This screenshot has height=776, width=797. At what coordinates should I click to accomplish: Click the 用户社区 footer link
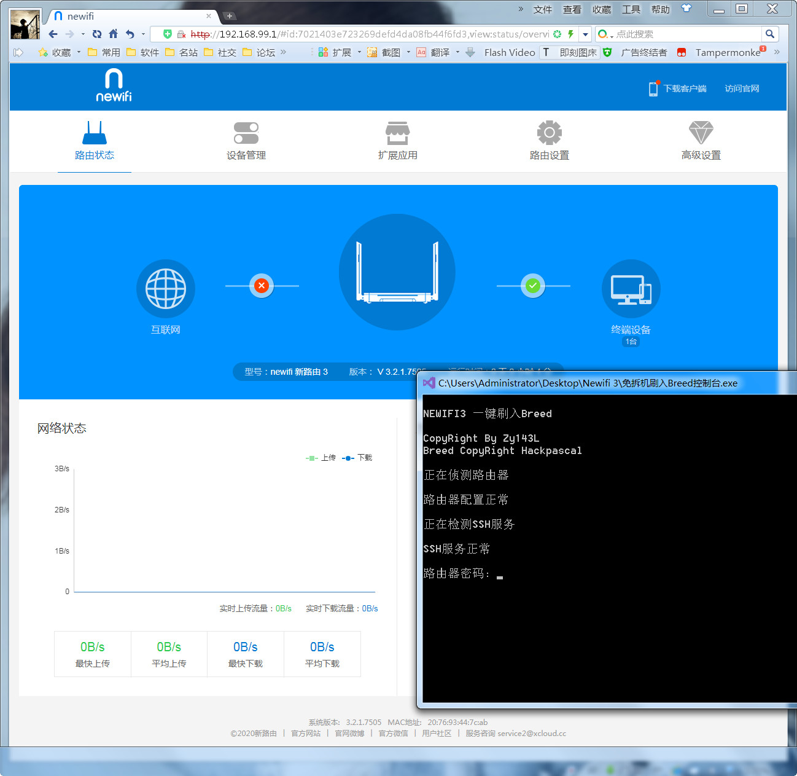click(437, 734)
